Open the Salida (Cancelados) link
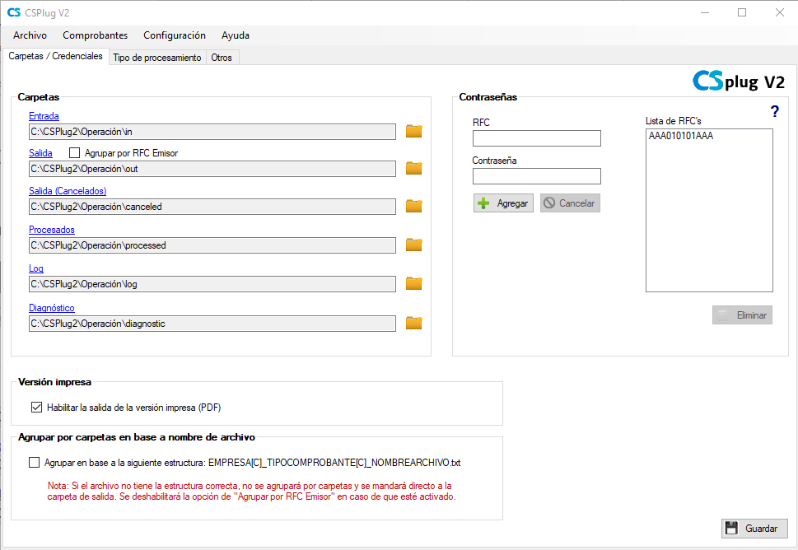 click(68, 191)
